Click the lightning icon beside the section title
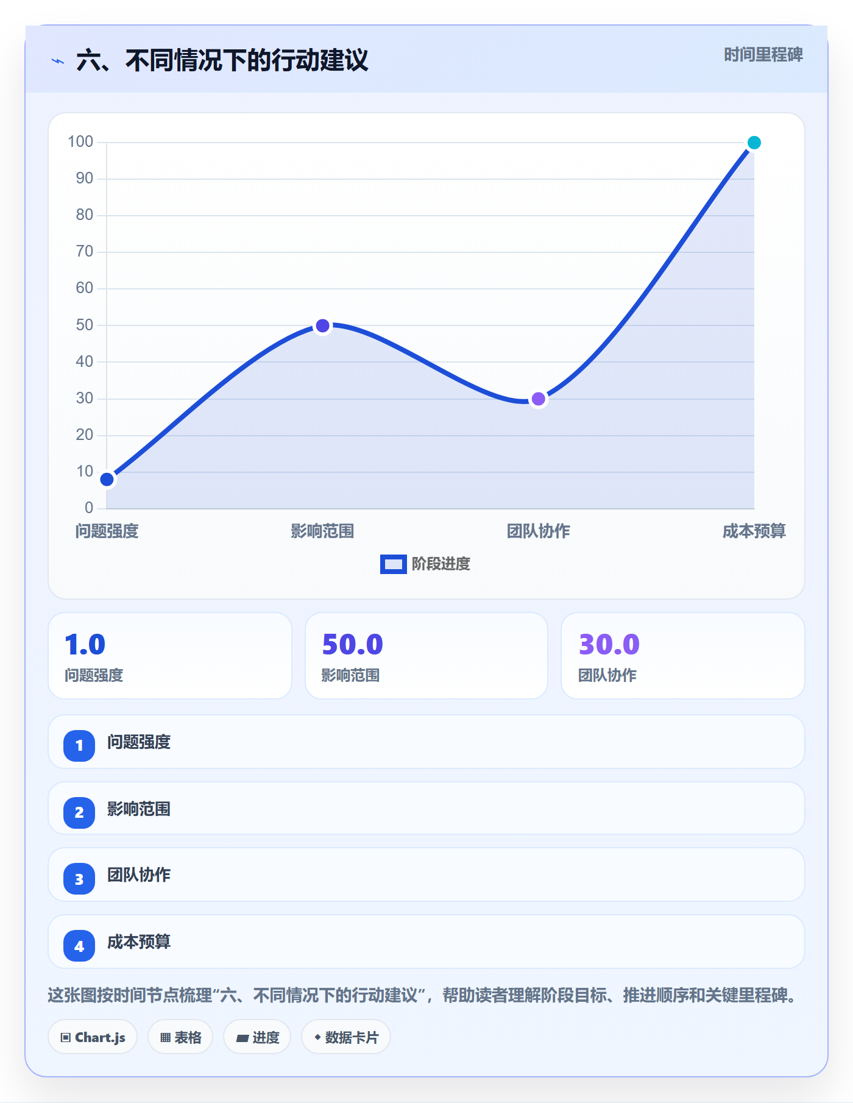This screenshot has width=853, height=1103. pos(58,61)
